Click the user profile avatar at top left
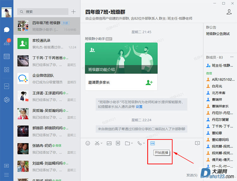This screenshot has height=181, width=237. (7, 12)
